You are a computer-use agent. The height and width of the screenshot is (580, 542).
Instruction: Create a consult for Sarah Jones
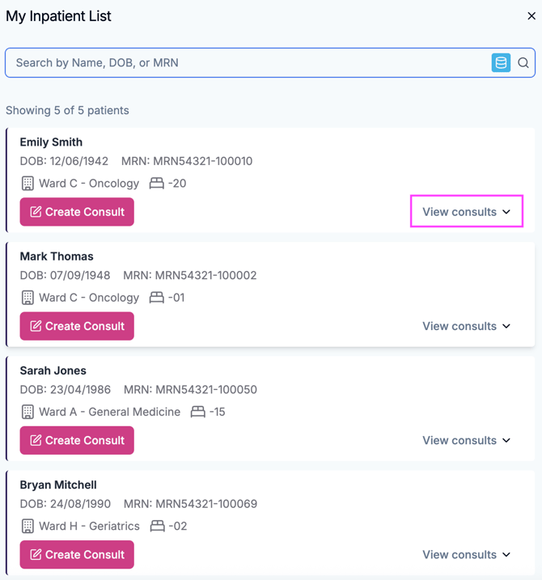77,440
